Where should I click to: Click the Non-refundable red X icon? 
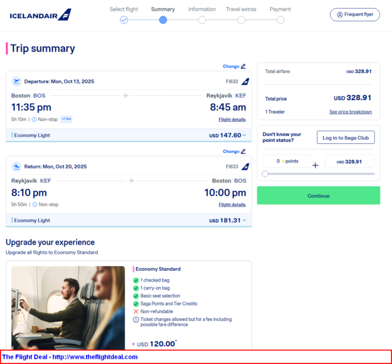tap(136, 311)
